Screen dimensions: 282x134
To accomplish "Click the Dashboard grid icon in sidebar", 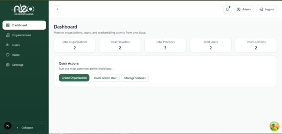I will 8,25.
